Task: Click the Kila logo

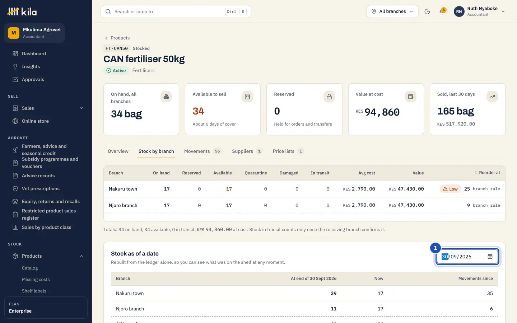Action: click(22, 11)
